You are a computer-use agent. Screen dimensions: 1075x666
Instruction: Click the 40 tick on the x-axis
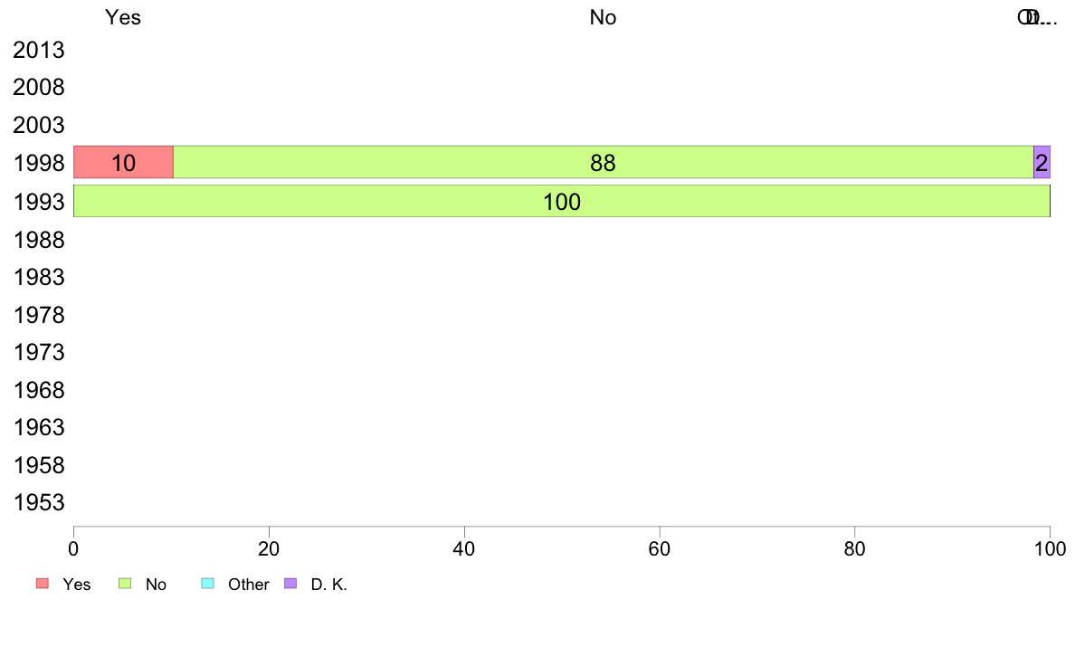point(464,548)
